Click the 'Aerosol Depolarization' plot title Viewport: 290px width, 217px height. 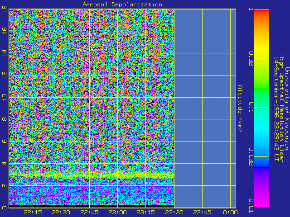point(122,5)
